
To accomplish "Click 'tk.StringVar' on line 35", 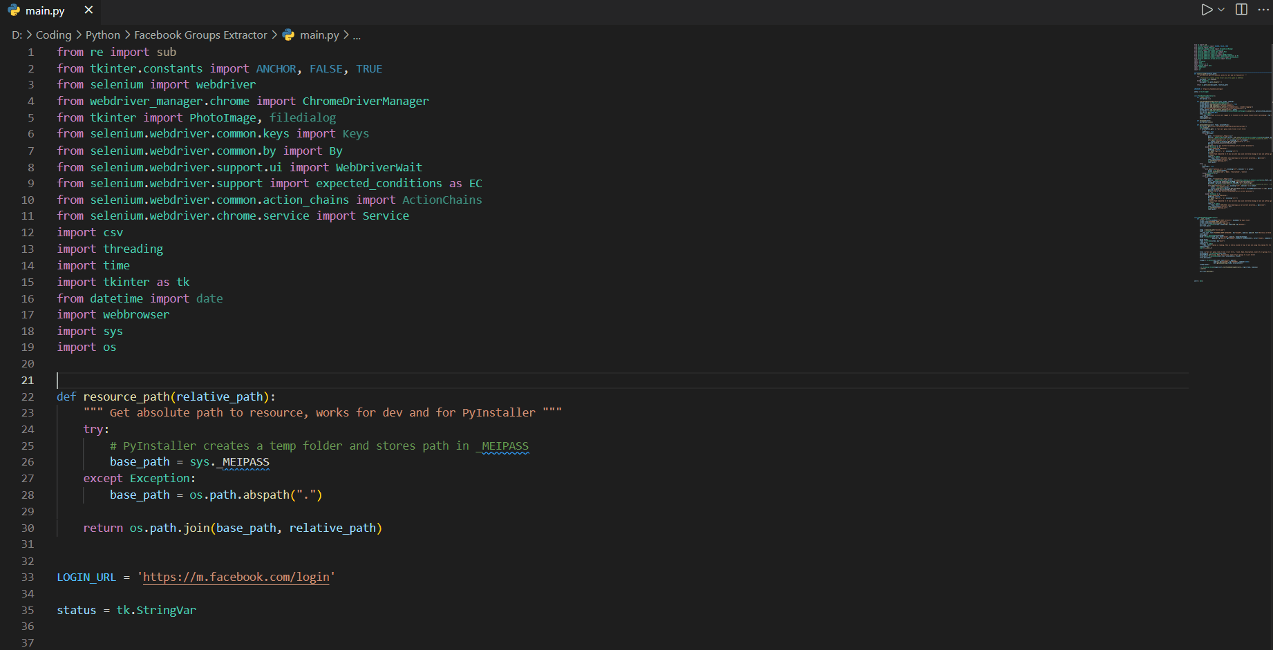I will coord(156,611).
